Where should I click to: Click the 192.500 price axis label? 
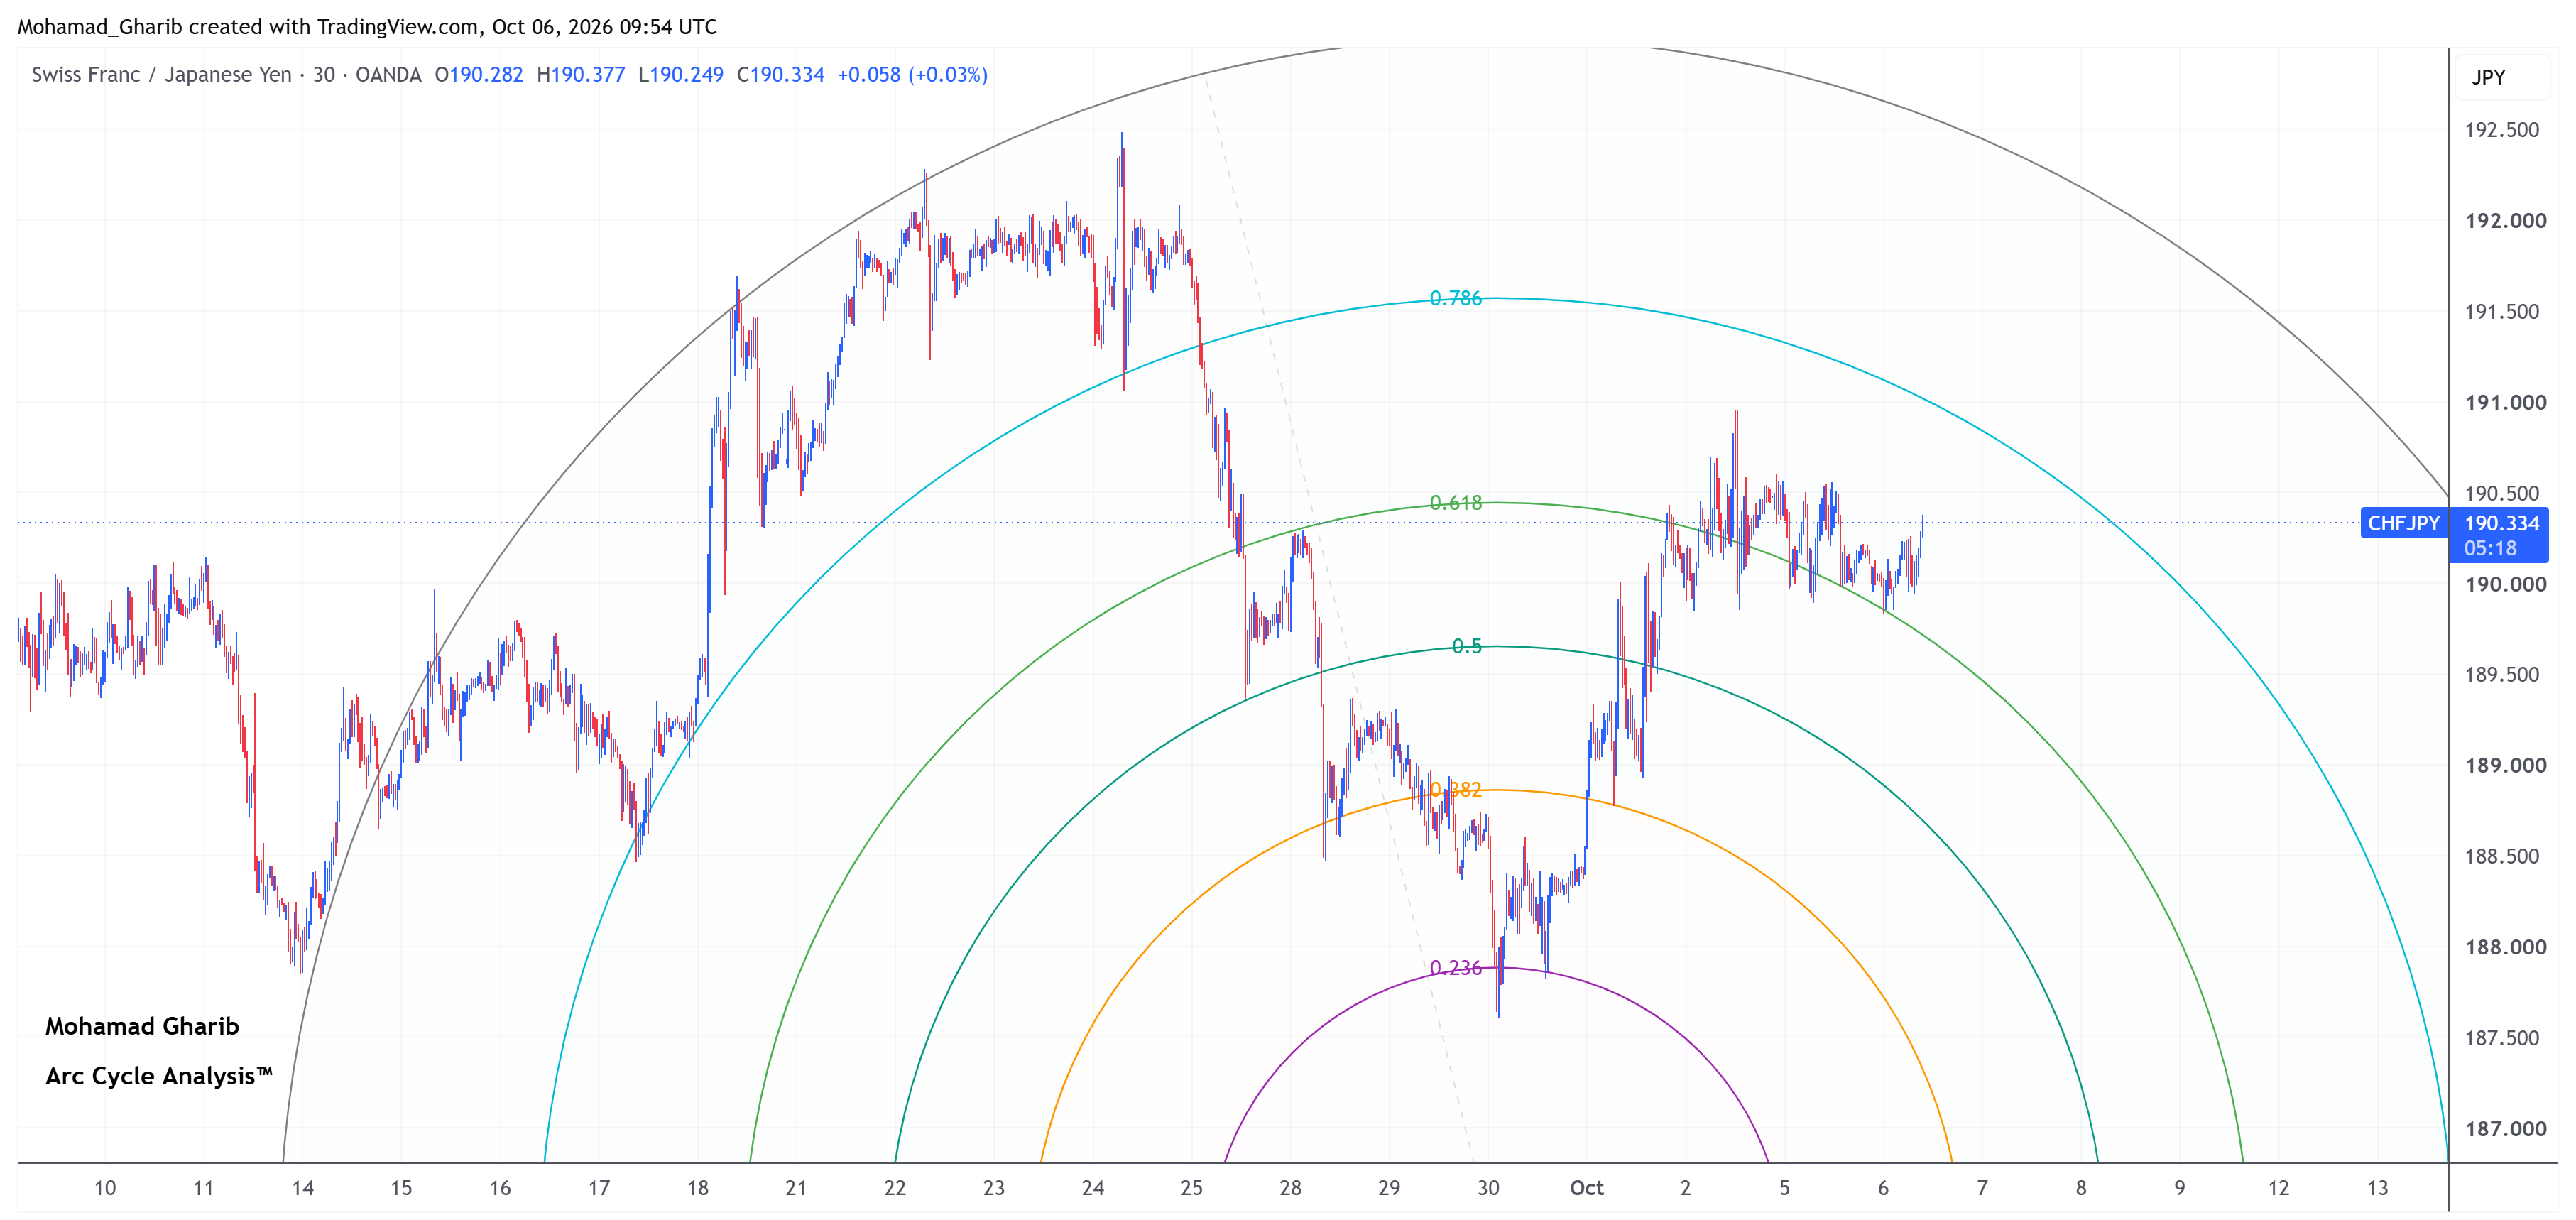click(2501, 130)
